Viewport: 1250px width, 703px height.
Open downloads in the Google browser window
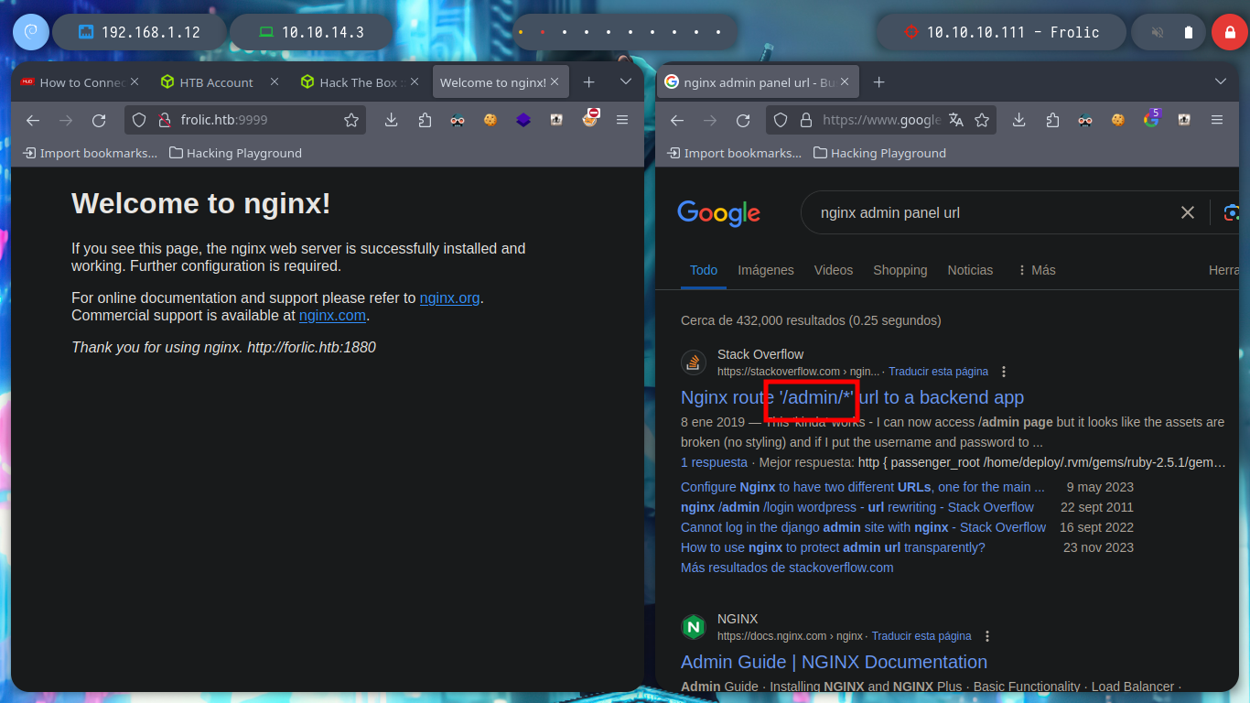(x=1019, y=120)
